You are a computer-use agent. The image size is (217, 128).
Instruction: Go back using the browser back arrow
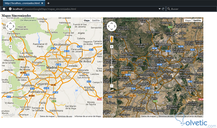pyautogui.click(x=4, y=9)
